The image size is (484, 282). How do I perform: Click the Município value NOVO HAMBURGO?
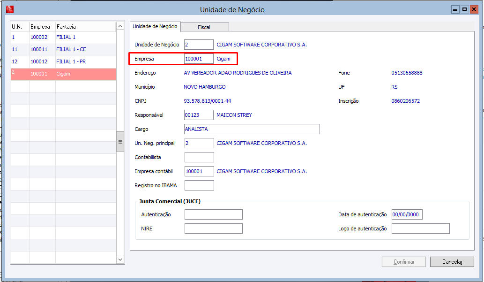(205, 87)
